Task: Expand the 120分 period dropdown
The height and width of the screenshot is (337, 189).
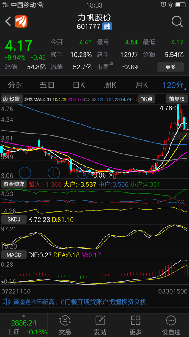Action: 174,85
